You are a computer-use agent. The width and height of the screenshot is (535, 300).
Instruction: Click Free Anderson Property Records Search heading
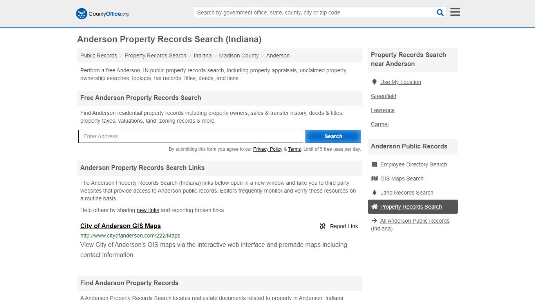(141, 98)
